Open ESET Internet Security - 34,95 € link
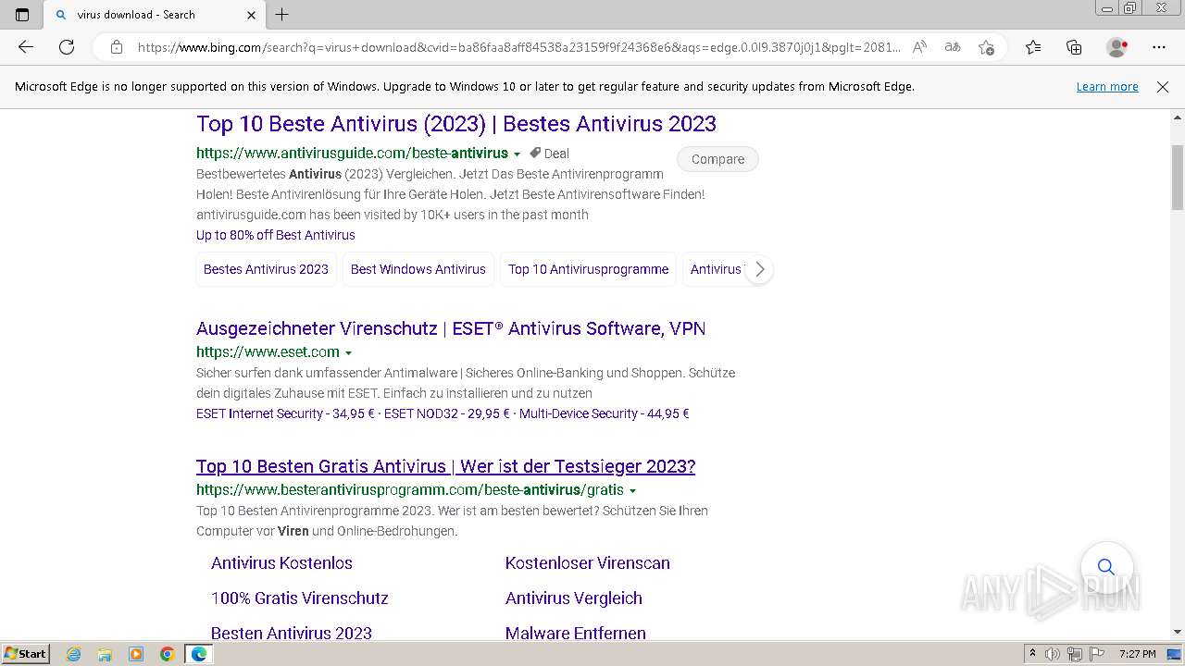This screenshot has height=666, width=1185. (285, 413)
